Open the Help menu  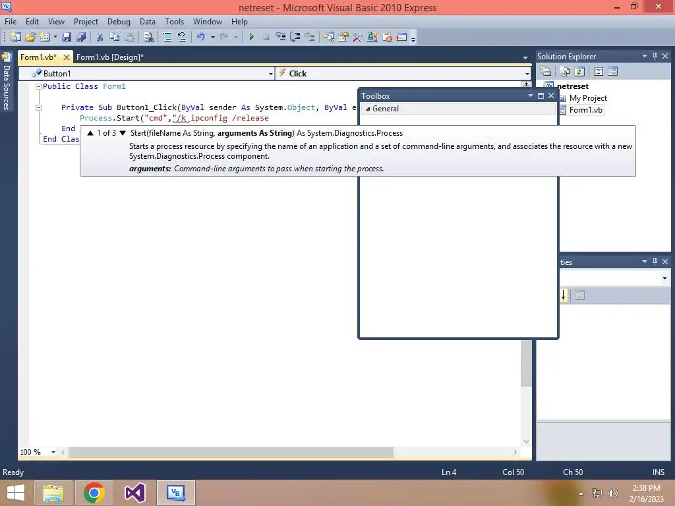click(x=239, y=22)
